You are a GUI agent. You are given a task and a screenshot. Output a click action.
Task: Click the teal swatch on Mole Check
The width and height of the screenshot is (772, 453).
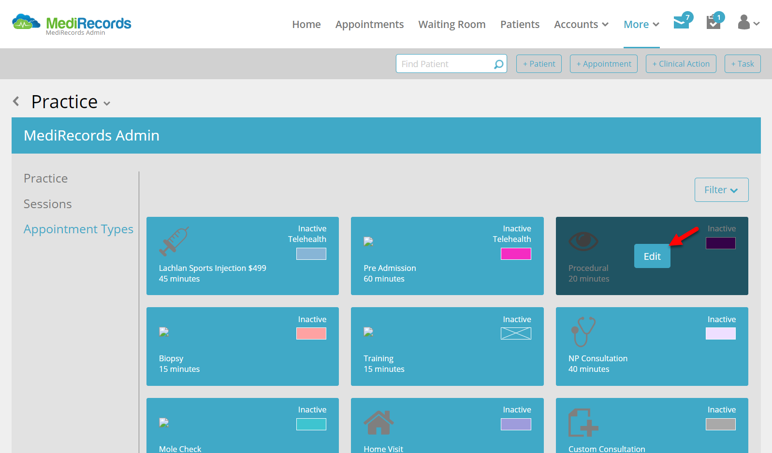click(x=311, y=425)
